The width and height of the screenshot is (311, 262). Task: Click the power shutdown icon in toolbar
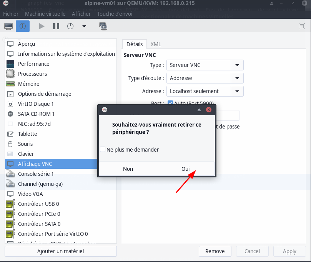(x=70, y=26)
